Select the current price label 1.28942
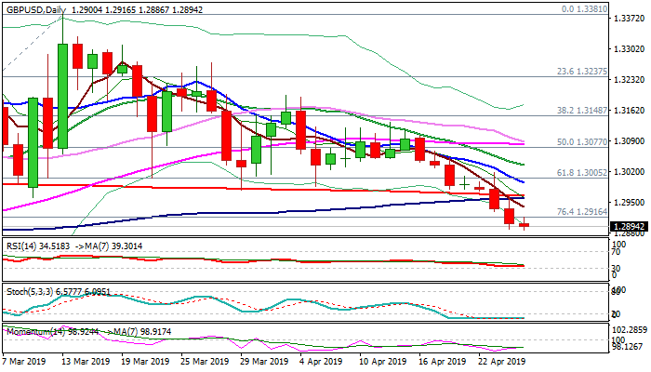Viewport: 651px width, 372px height. (629, 226)
